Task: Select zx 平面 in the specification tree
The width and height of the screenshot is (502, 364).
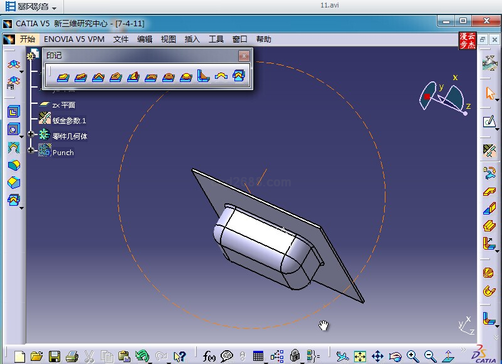Action: 63,105
